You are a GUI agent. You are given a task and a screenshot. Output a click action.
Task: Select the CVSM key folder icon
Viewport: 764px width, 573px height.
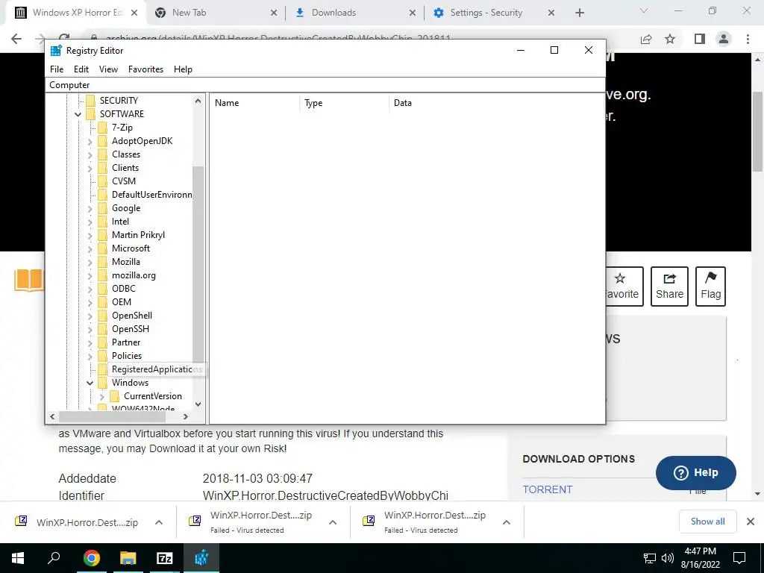(102, 181)
